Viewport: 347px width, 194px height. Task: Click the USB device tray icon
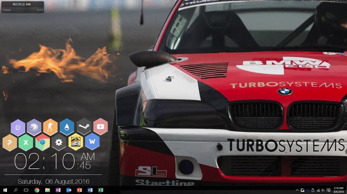click(313, 190)
